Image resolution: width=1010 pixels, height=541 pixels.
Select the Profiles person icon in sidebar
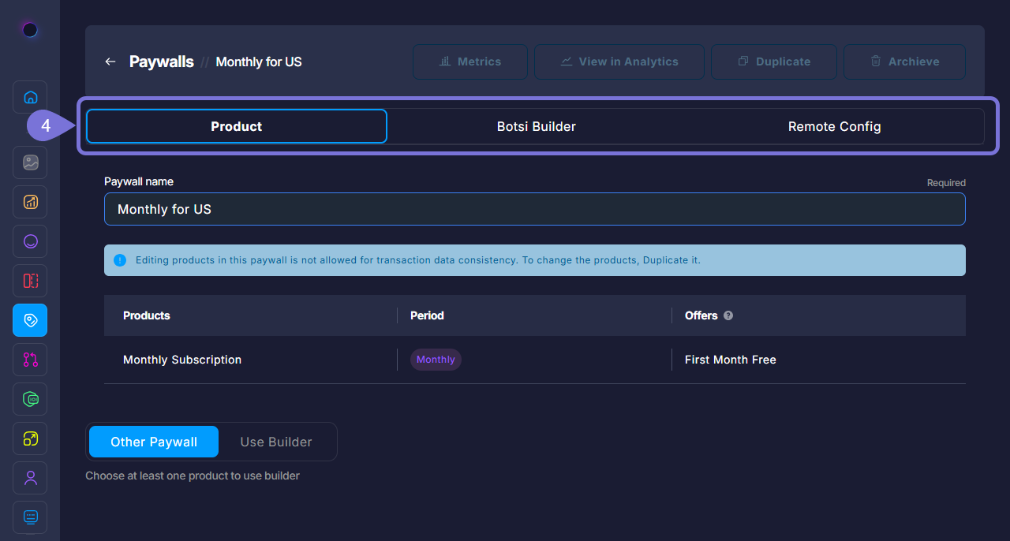[x=29, y=478]
